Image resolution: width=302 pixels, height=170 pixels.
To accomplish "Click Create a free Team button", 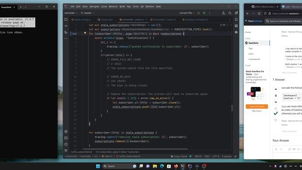I will pos(257,106).
